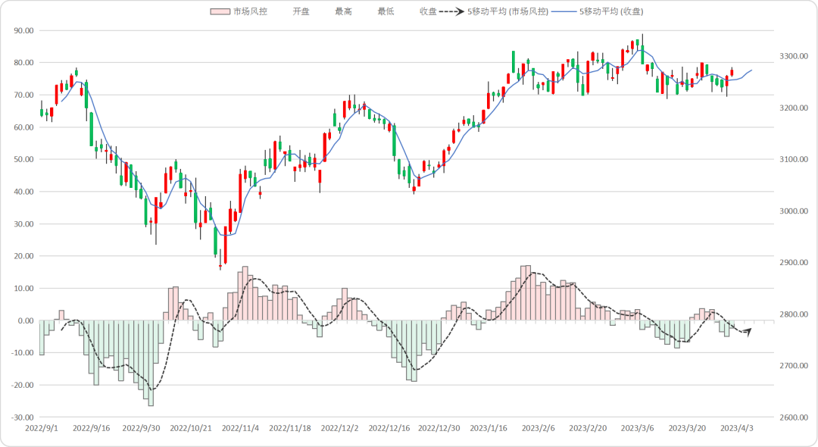818x447 pixels.
Task: Click right axis label 2600.00
Action: (x=794, y=417)
